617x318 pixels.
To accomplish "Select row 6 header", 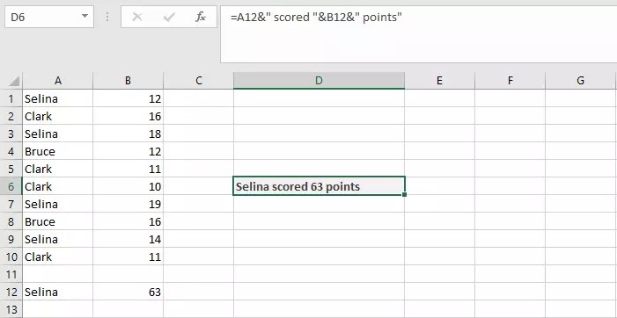I will (x=11, y=186).
